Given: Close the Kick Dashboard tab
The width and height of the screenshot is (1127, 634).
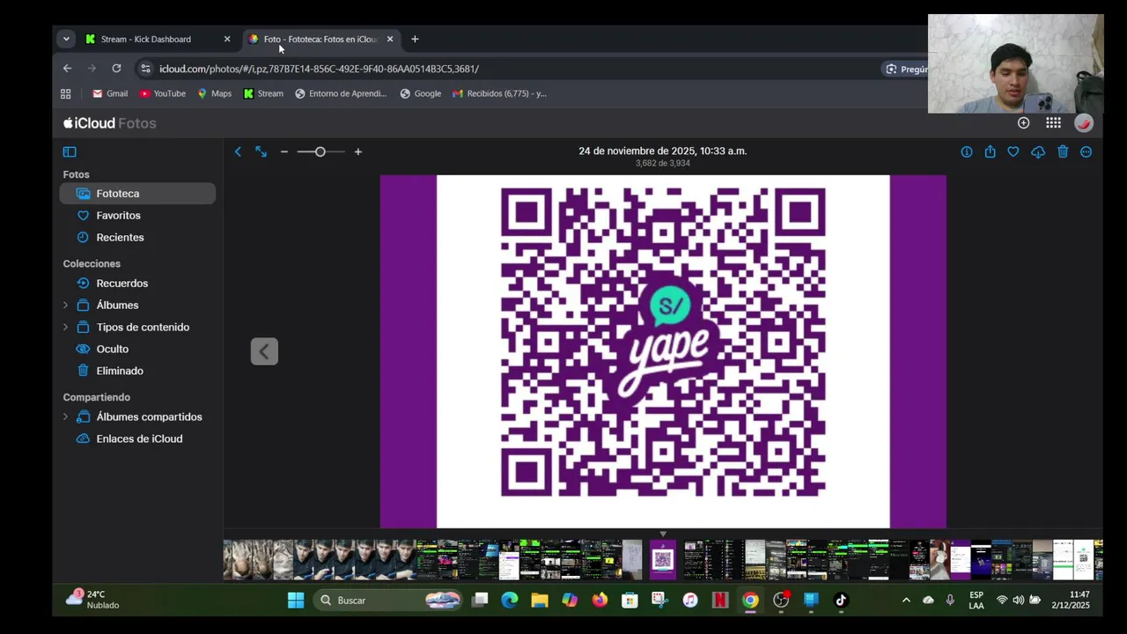Looking at the screenshot, I should 227,39.
